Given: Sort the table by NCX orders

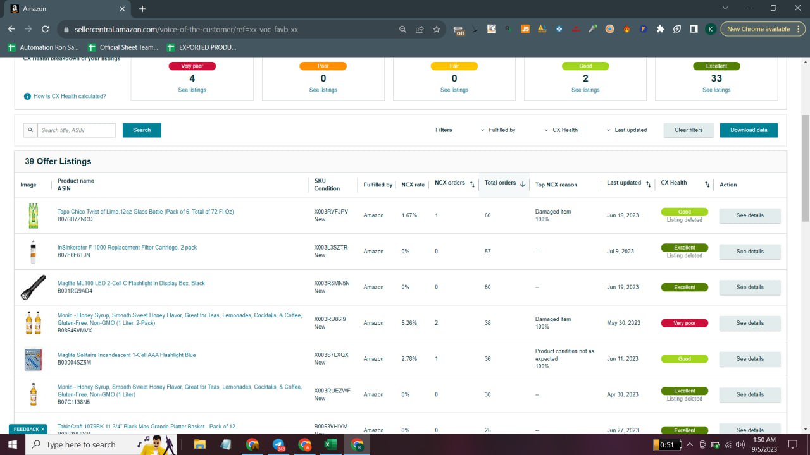Looking at the screenshot, I should pyautogui.click(x=472, y=184).
